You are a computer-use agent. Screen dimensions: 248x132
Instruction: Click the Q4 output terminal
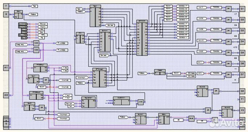242,42
